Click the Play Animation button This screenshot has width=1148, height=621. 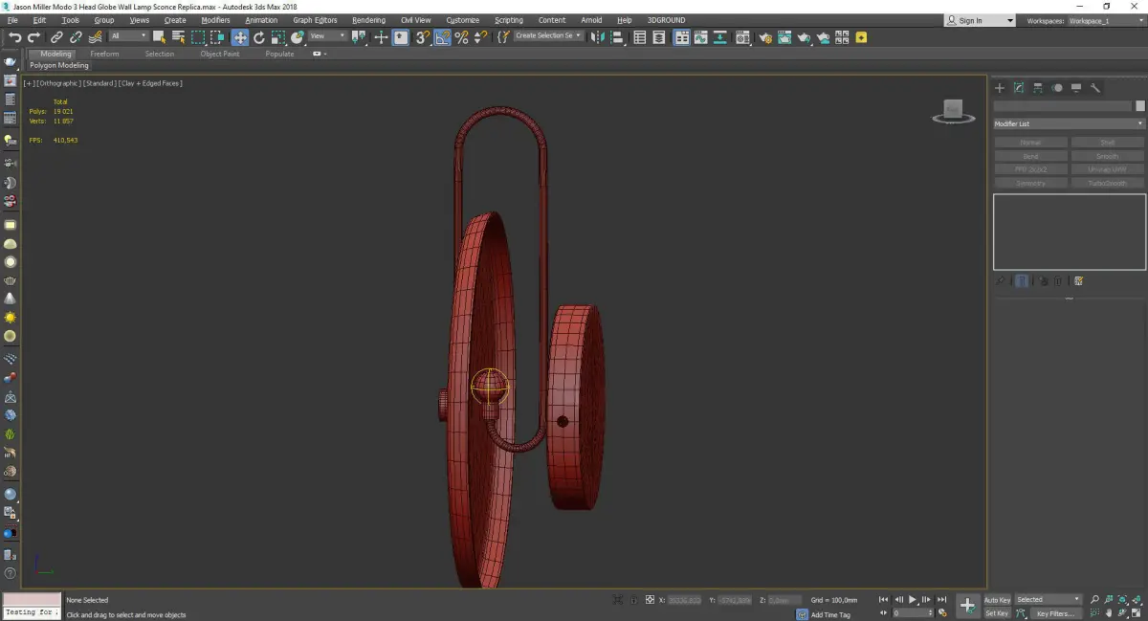913,599
